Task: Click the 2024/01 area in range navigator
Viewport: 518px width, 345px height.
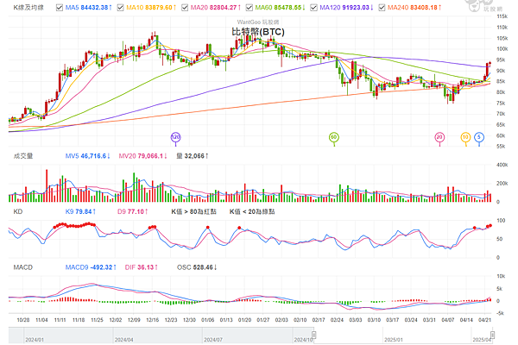Action: [35, 339]
